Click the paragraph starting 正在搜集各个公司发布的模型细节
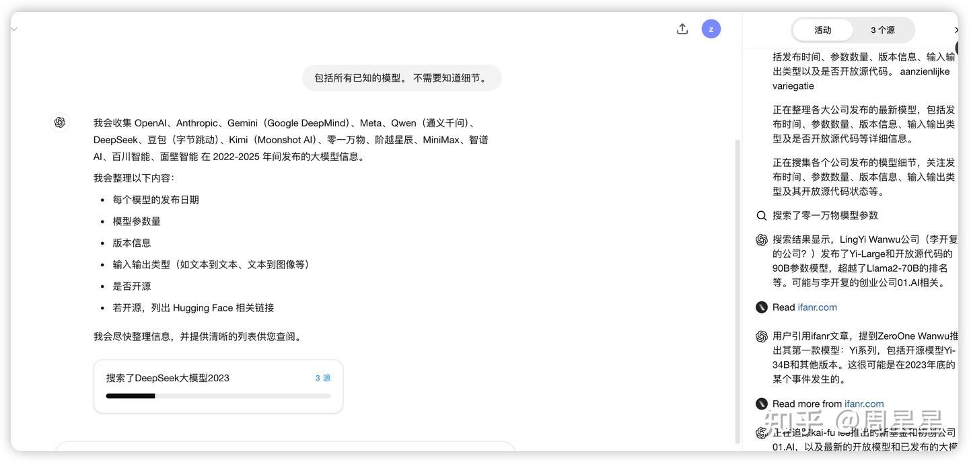 tap(863, 177)
